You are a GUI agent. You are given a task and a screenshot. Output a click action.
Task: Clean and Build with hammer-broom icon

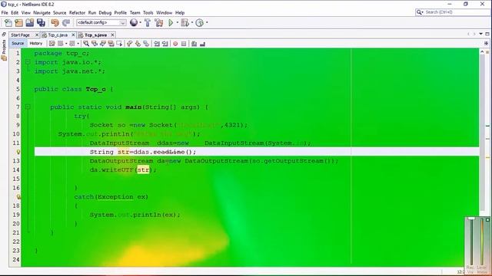(x=159, y=22)
